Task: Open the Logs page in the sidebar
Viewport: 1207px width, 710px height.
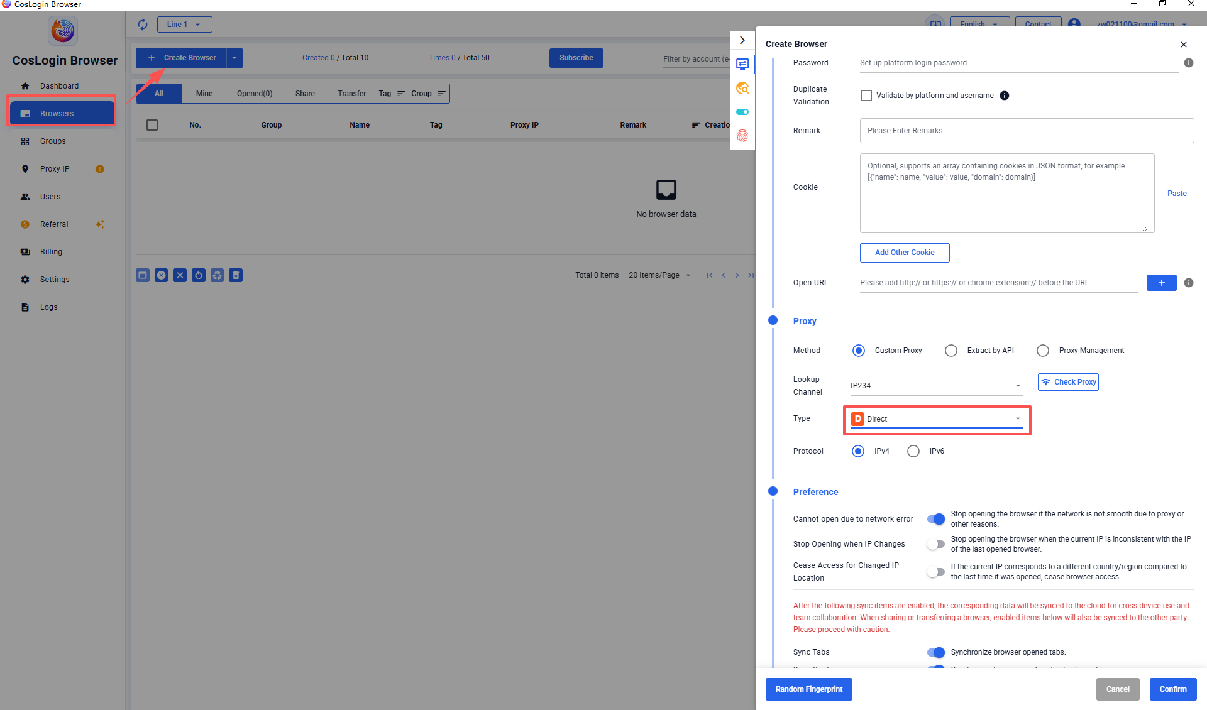Action: (x=48, y=307)
